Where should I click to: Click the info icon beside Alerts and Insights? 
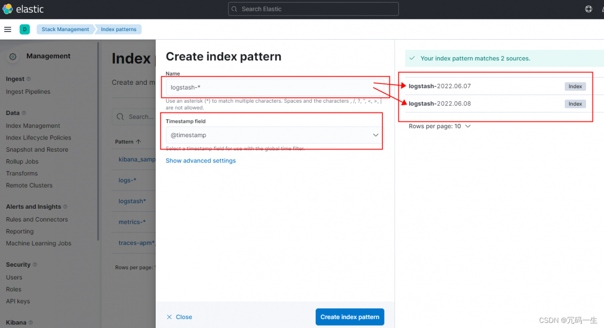(x=65, y=207)
